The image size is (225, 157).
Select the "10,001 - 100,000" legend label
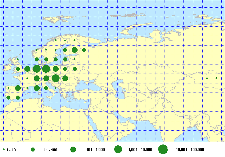pos(190,150)
